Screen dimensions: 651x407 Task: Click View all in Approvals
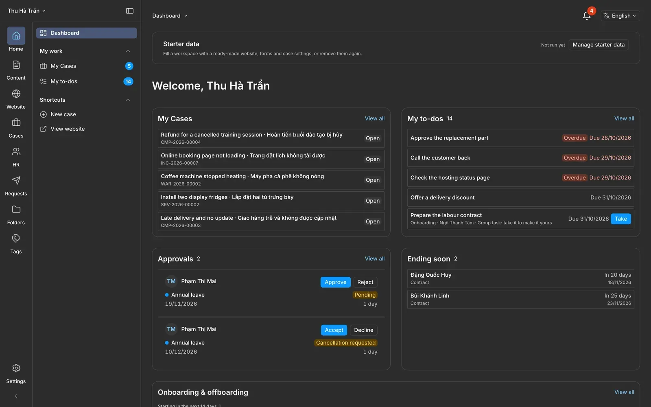point(374,258)
